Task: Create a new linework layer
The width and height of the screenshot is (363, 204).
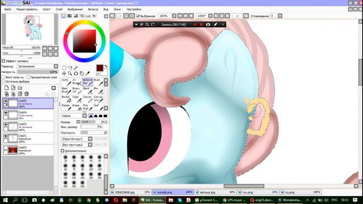Action: [x=13, y=88]
